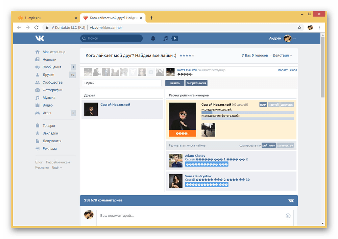The image size is (338, 239).
Task: Open emoji picker in comment field
Action: (288, 215)
